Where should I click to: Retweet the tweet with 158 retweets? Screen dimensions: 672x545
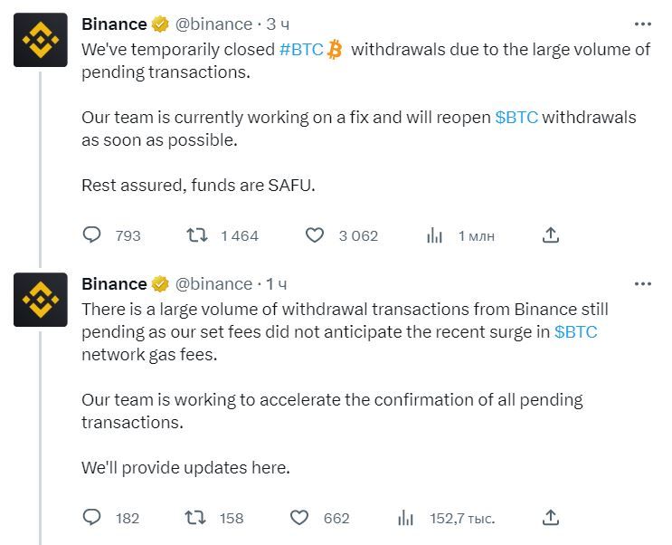coord(195,518)
